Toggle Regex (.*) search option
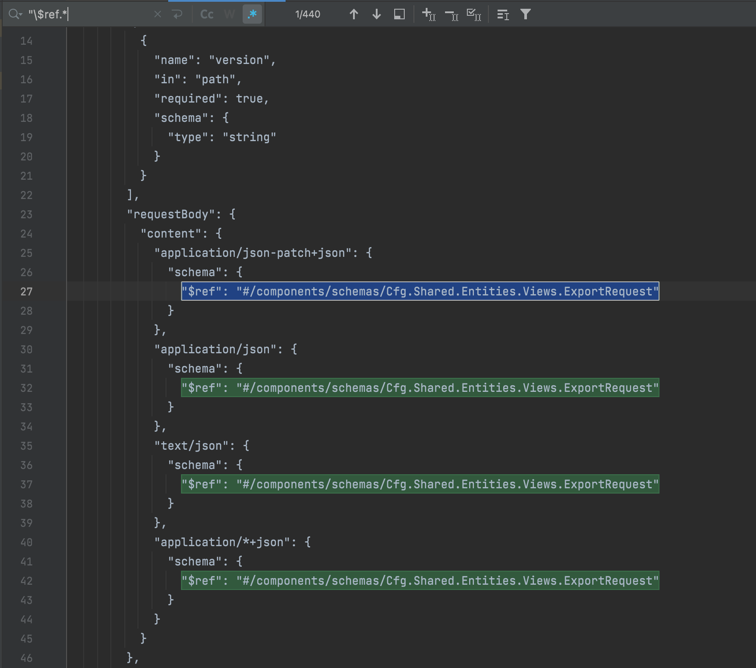 [x=252, y=14]
